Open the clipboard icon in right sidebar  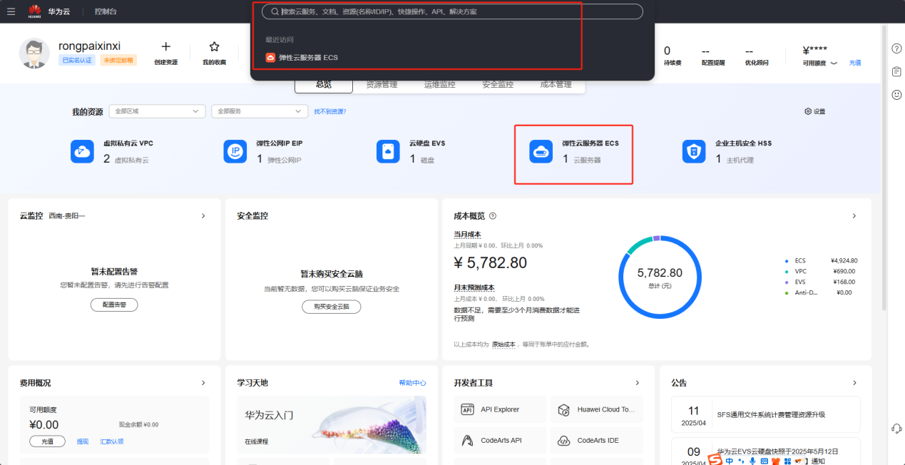[896, 71]
